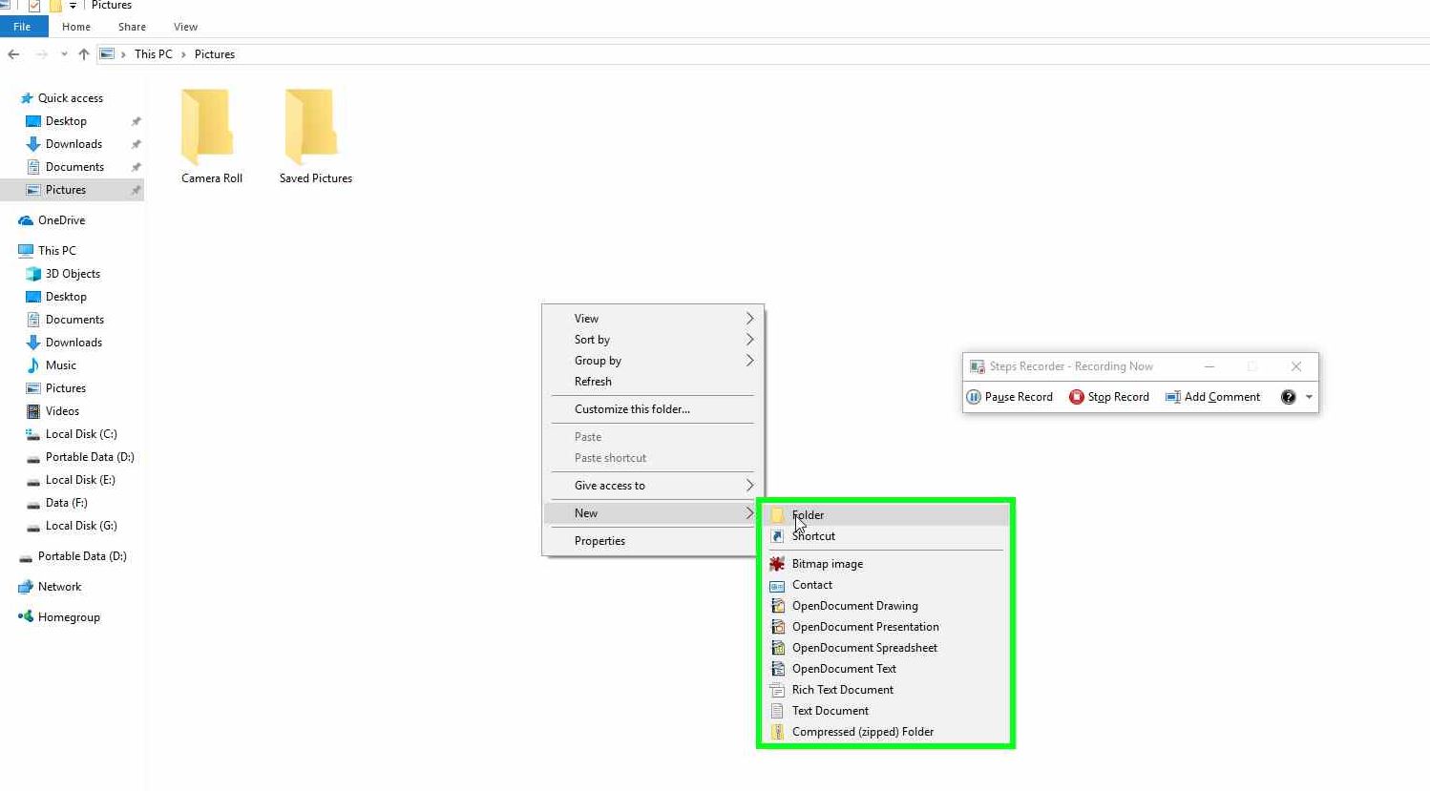Click Stop Record button label
Viewport: 1430px width, 791px height.
click(1118, 397)
